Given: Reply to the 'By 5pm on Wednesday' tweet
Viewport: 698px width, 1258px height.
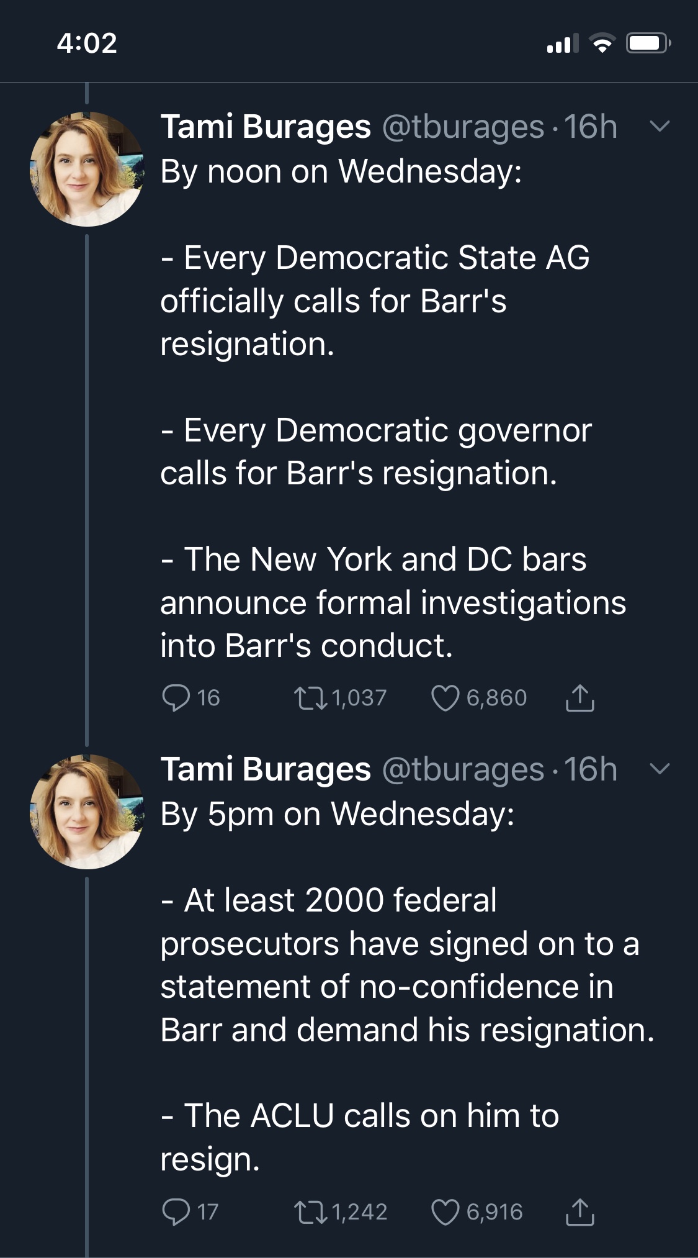Looking at the screenshot, I should point(176,1211).
